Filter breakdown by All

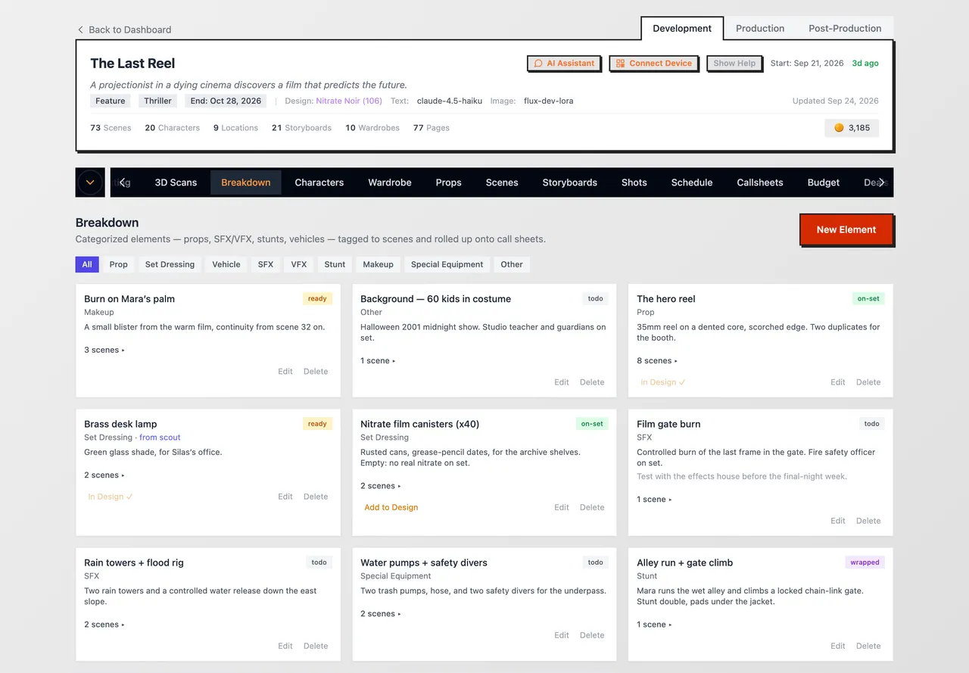click(x=87, y=264)
